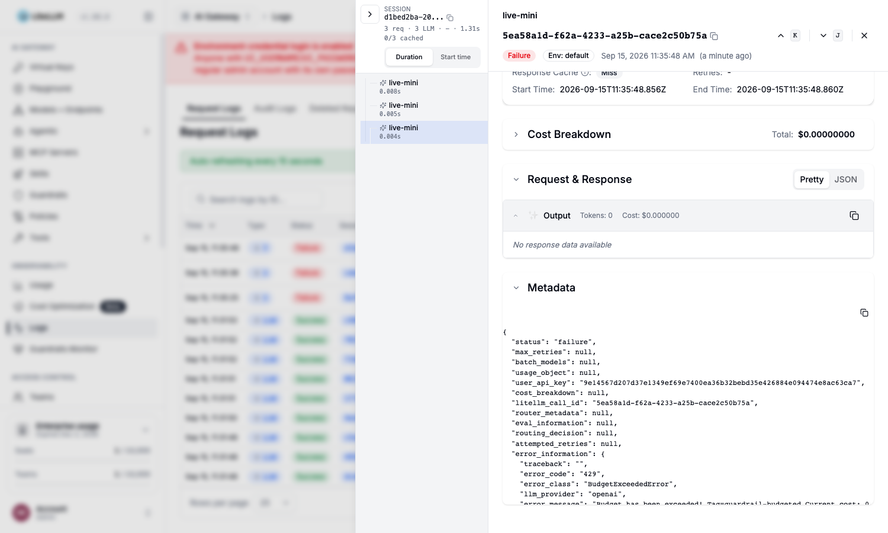The width and height of the screenshot is (888, 533).
Task: Sort session requests by Start time
Action: pos(456,57)
